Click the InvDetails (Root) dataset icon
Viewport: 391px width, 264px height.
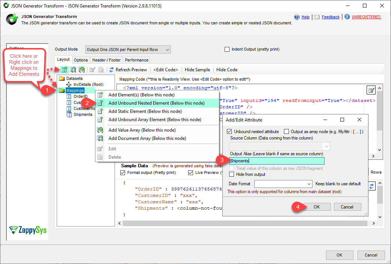pyautogui.click(x=69, y=85)
